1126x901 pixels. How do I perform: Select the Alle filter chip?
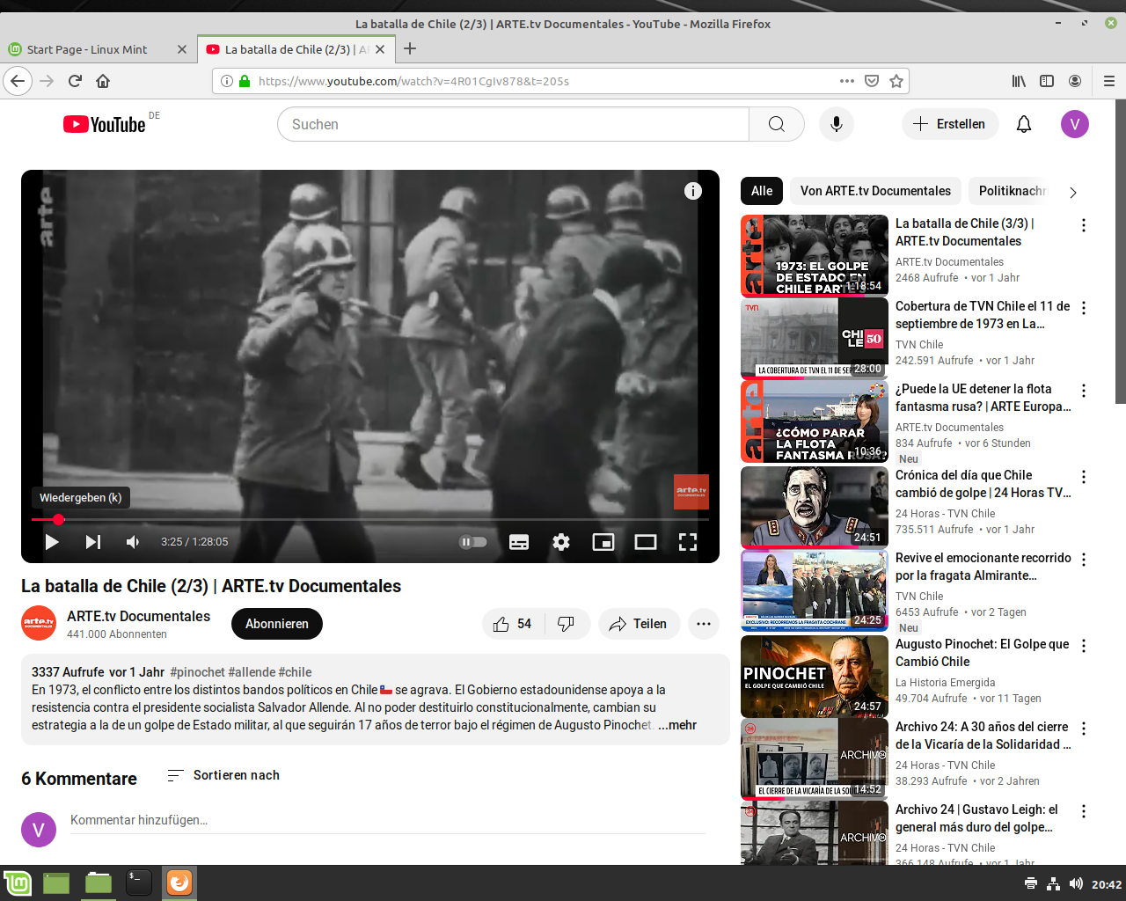pyautogui.click(x=762, y=191)
